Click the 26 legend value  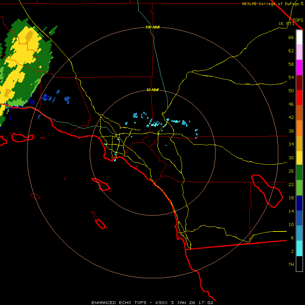[291, 171]
